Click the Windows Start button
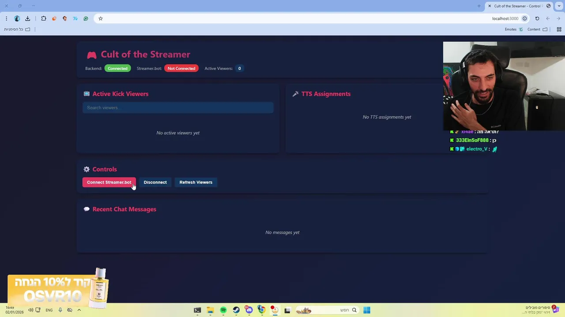The image size is (565, 317). (367, 310)
